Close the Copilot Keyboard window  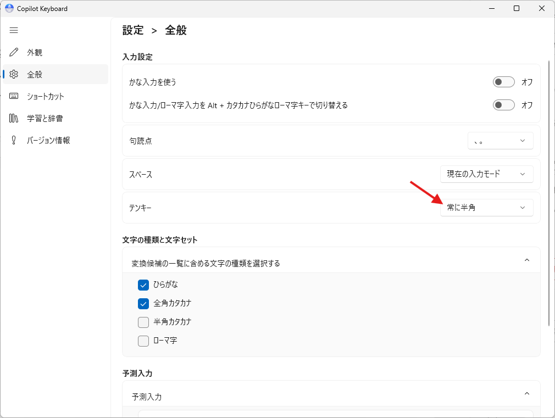[542, 8]
